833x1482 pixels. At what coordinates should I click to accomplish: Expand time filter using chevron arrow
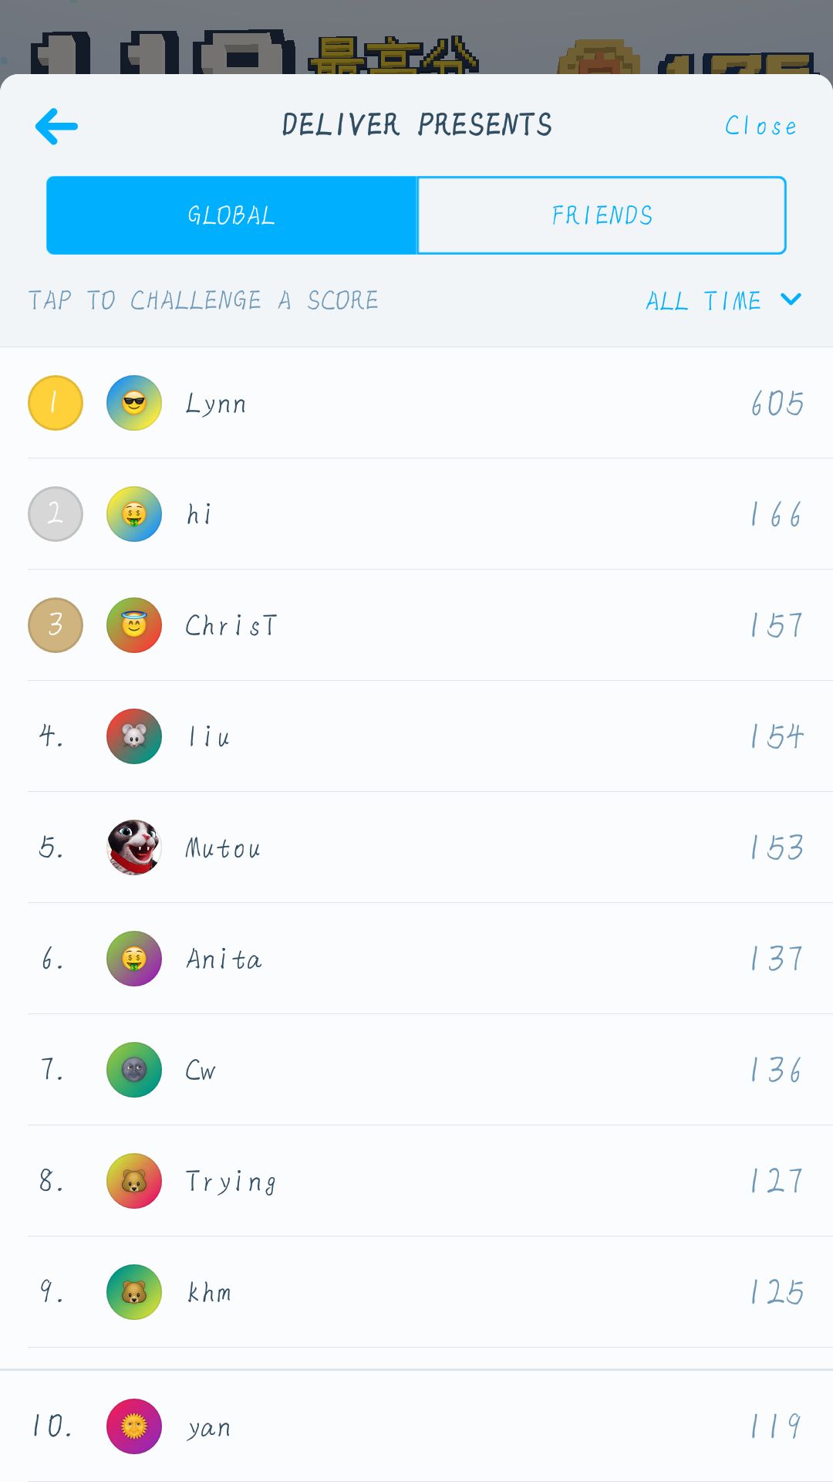791,299
